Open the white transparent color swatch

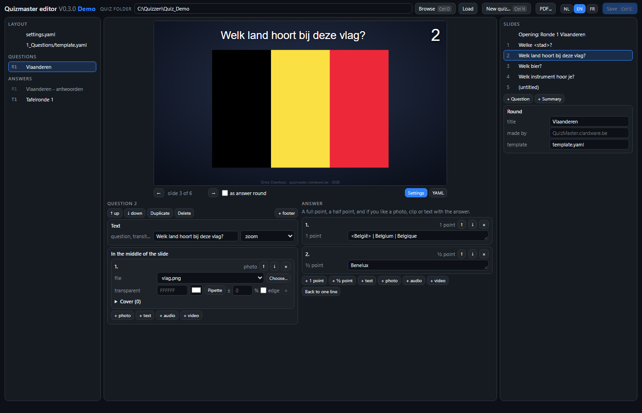tap(196, 290)
